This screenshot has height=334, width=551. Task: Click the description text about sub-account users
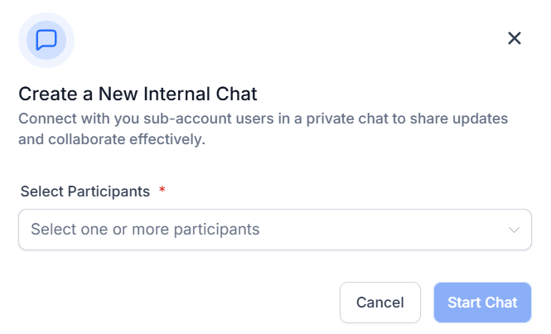(263, 128)
